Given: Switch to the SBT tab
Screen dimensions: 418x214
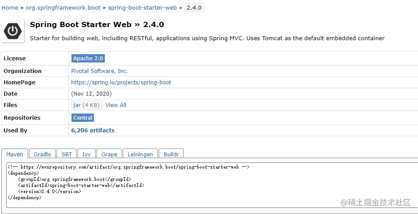Looking at the screenshot, I should coord(67,154).
